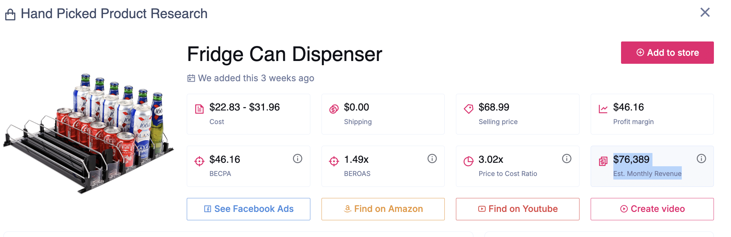Add the Fridge Can Dispenser to store
This screenshot has height=237, width=731.
[x=667, y=53]
